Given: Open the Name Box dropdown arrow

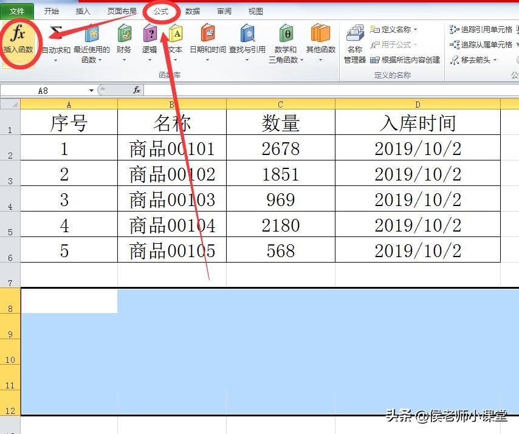Looking at the screenshot, I should [91, 91].
